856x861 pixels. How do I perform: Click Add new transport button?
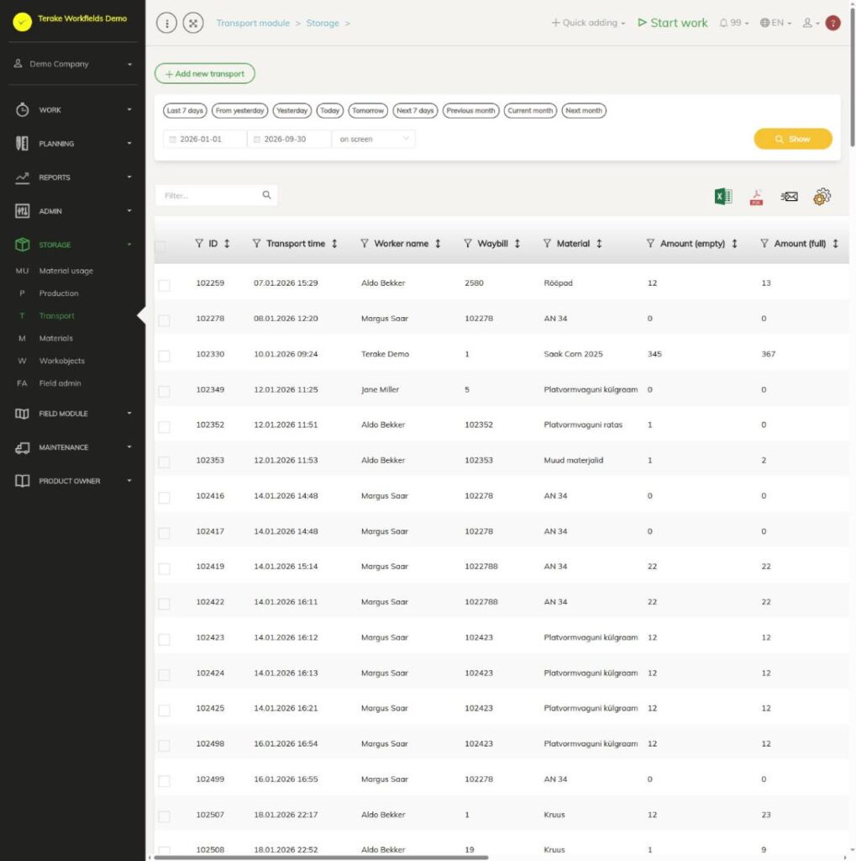pos(205,74)
